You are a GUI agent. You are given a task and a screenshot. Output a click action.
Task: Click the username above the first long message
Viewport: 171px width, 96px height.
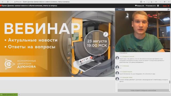coord(128,57)
